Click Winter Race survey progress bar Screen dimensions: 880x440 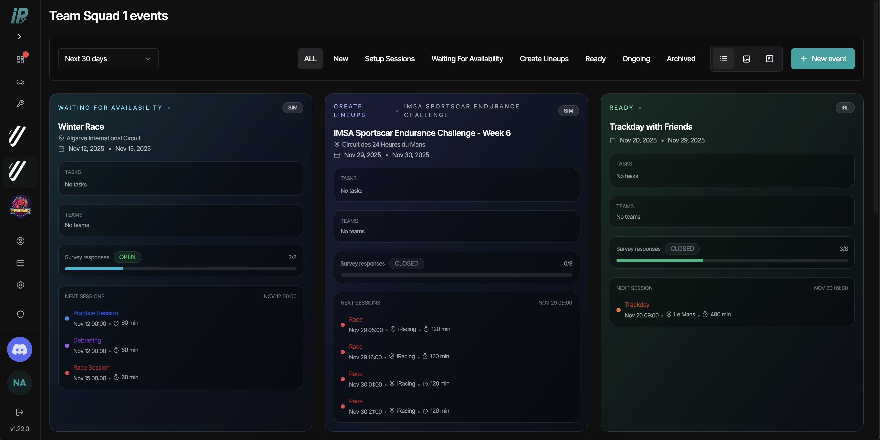coord(181,269)
